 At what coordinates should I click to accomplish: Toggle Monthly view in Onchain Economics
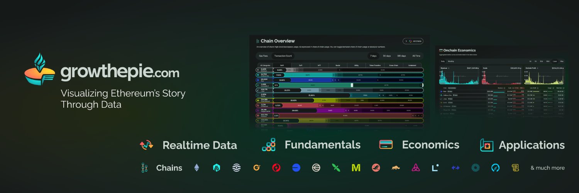point(451,61)
